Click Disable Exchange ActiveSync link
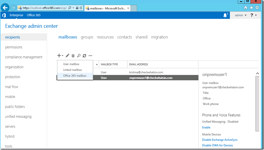 coord(220,140)
